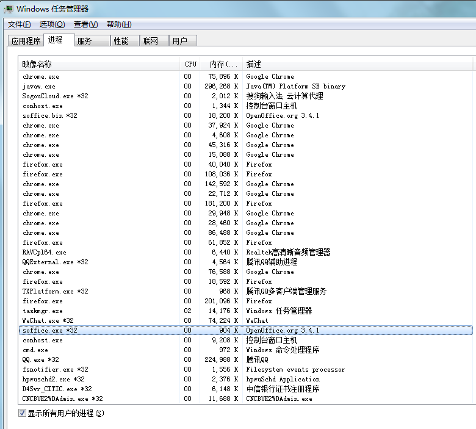Viewport: 476px width, 429px height.
Task: Switch to the 应用程序 tab
Action: pyautogui.click(x=26, y=41)
